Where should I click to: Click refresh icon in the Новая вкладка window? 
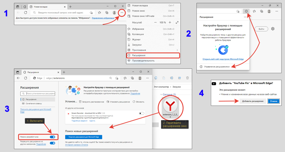point(25,13)
